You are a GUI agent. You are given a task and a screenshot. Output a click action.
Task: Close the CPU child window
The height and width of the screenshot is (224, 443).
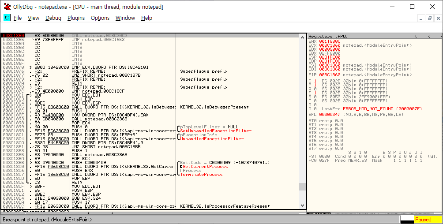439,19
